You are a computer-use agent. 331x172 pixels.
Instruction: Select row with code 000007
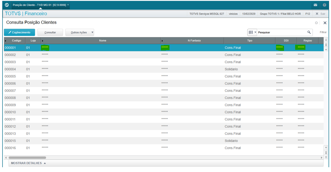coord(164,91)
